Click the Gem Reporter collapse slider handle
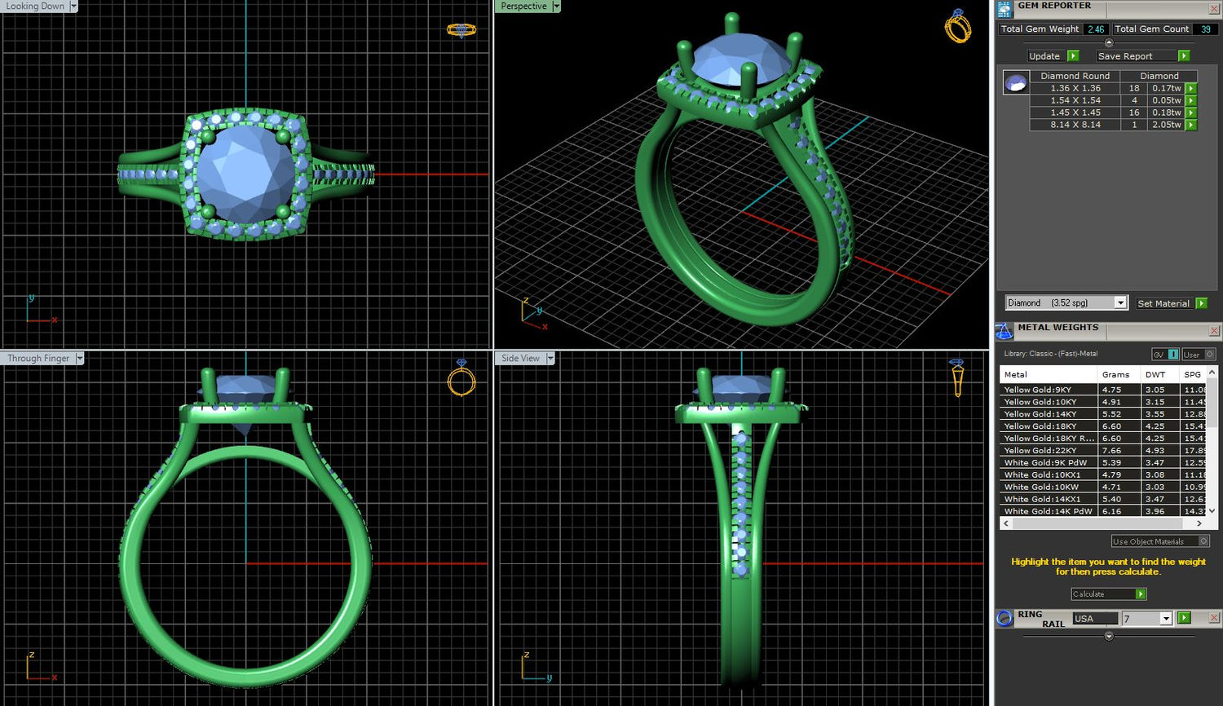1223x706 pixels. pos(1109,42)
